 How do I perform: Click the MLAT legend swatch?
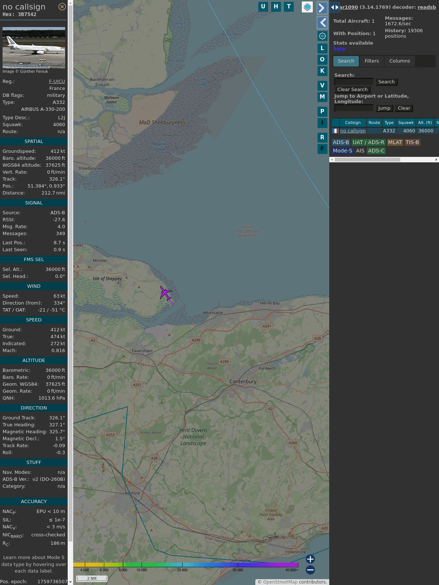tap(395, 143)
